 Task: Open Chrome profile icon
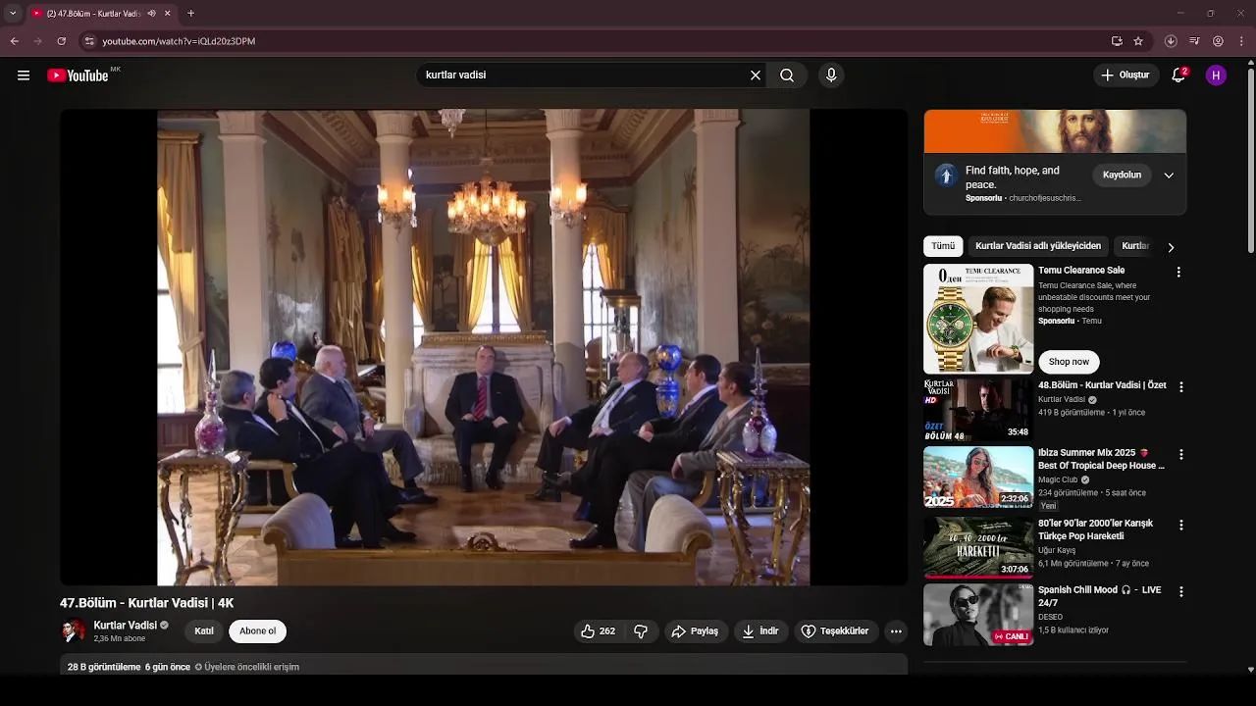coord(1218,41)
